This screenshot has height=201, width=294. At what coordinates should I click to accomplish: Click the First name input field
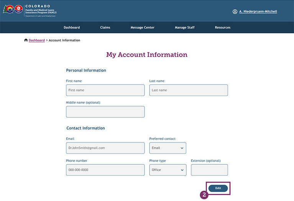[105, 90]
